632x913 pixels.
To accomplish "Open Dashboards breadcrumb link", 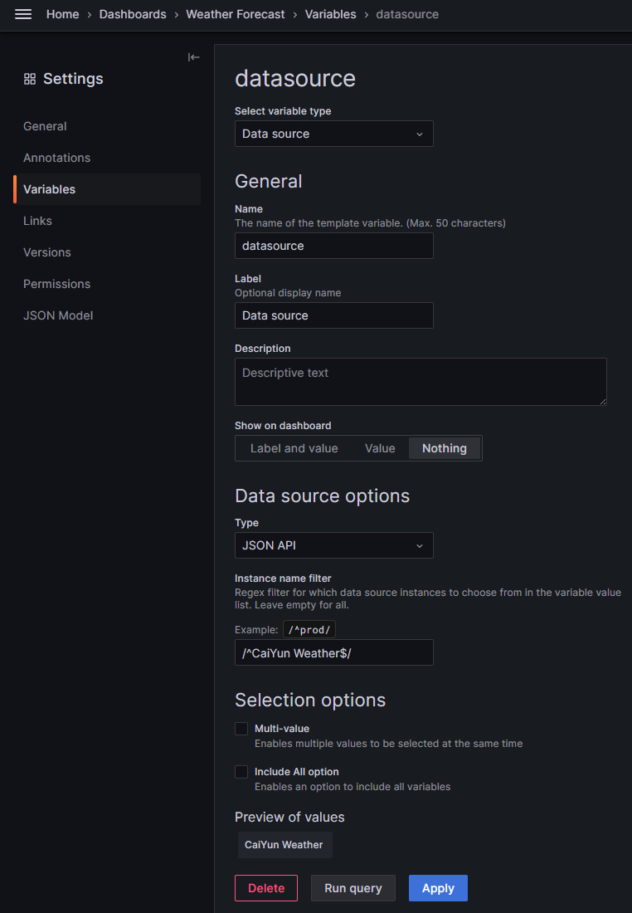I will coord(133,14).
